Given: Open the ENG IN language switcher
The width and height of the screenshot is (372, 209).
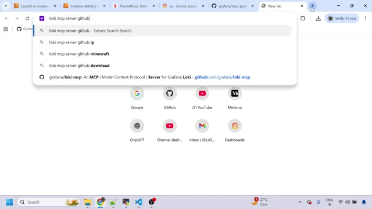Looking at the screenshot, I should point(330,202).
